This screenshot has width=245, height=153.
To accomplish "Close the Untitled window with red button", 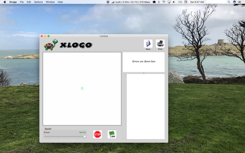I will pyautogui.click(x=42, y=36).
